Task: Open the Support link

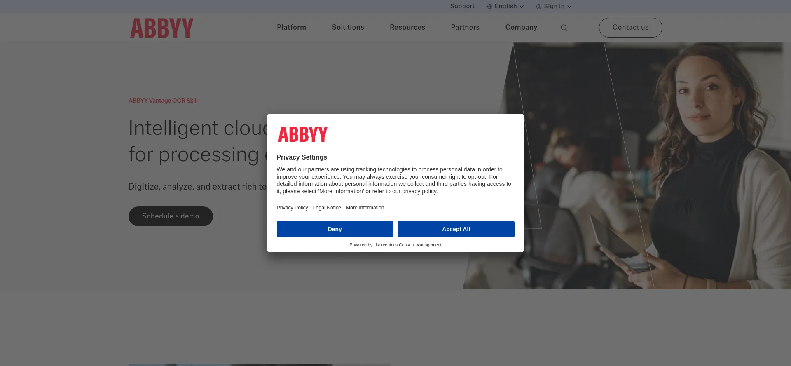Action: [x=462, y=6]
